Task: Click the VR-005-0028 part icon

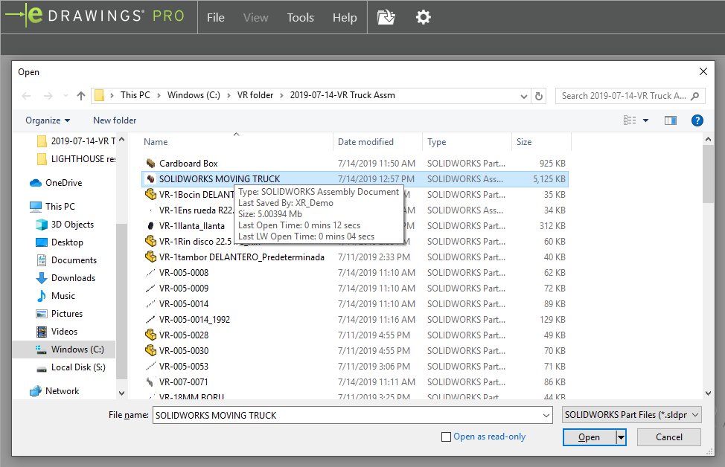Action: click(x=150, y=335)
